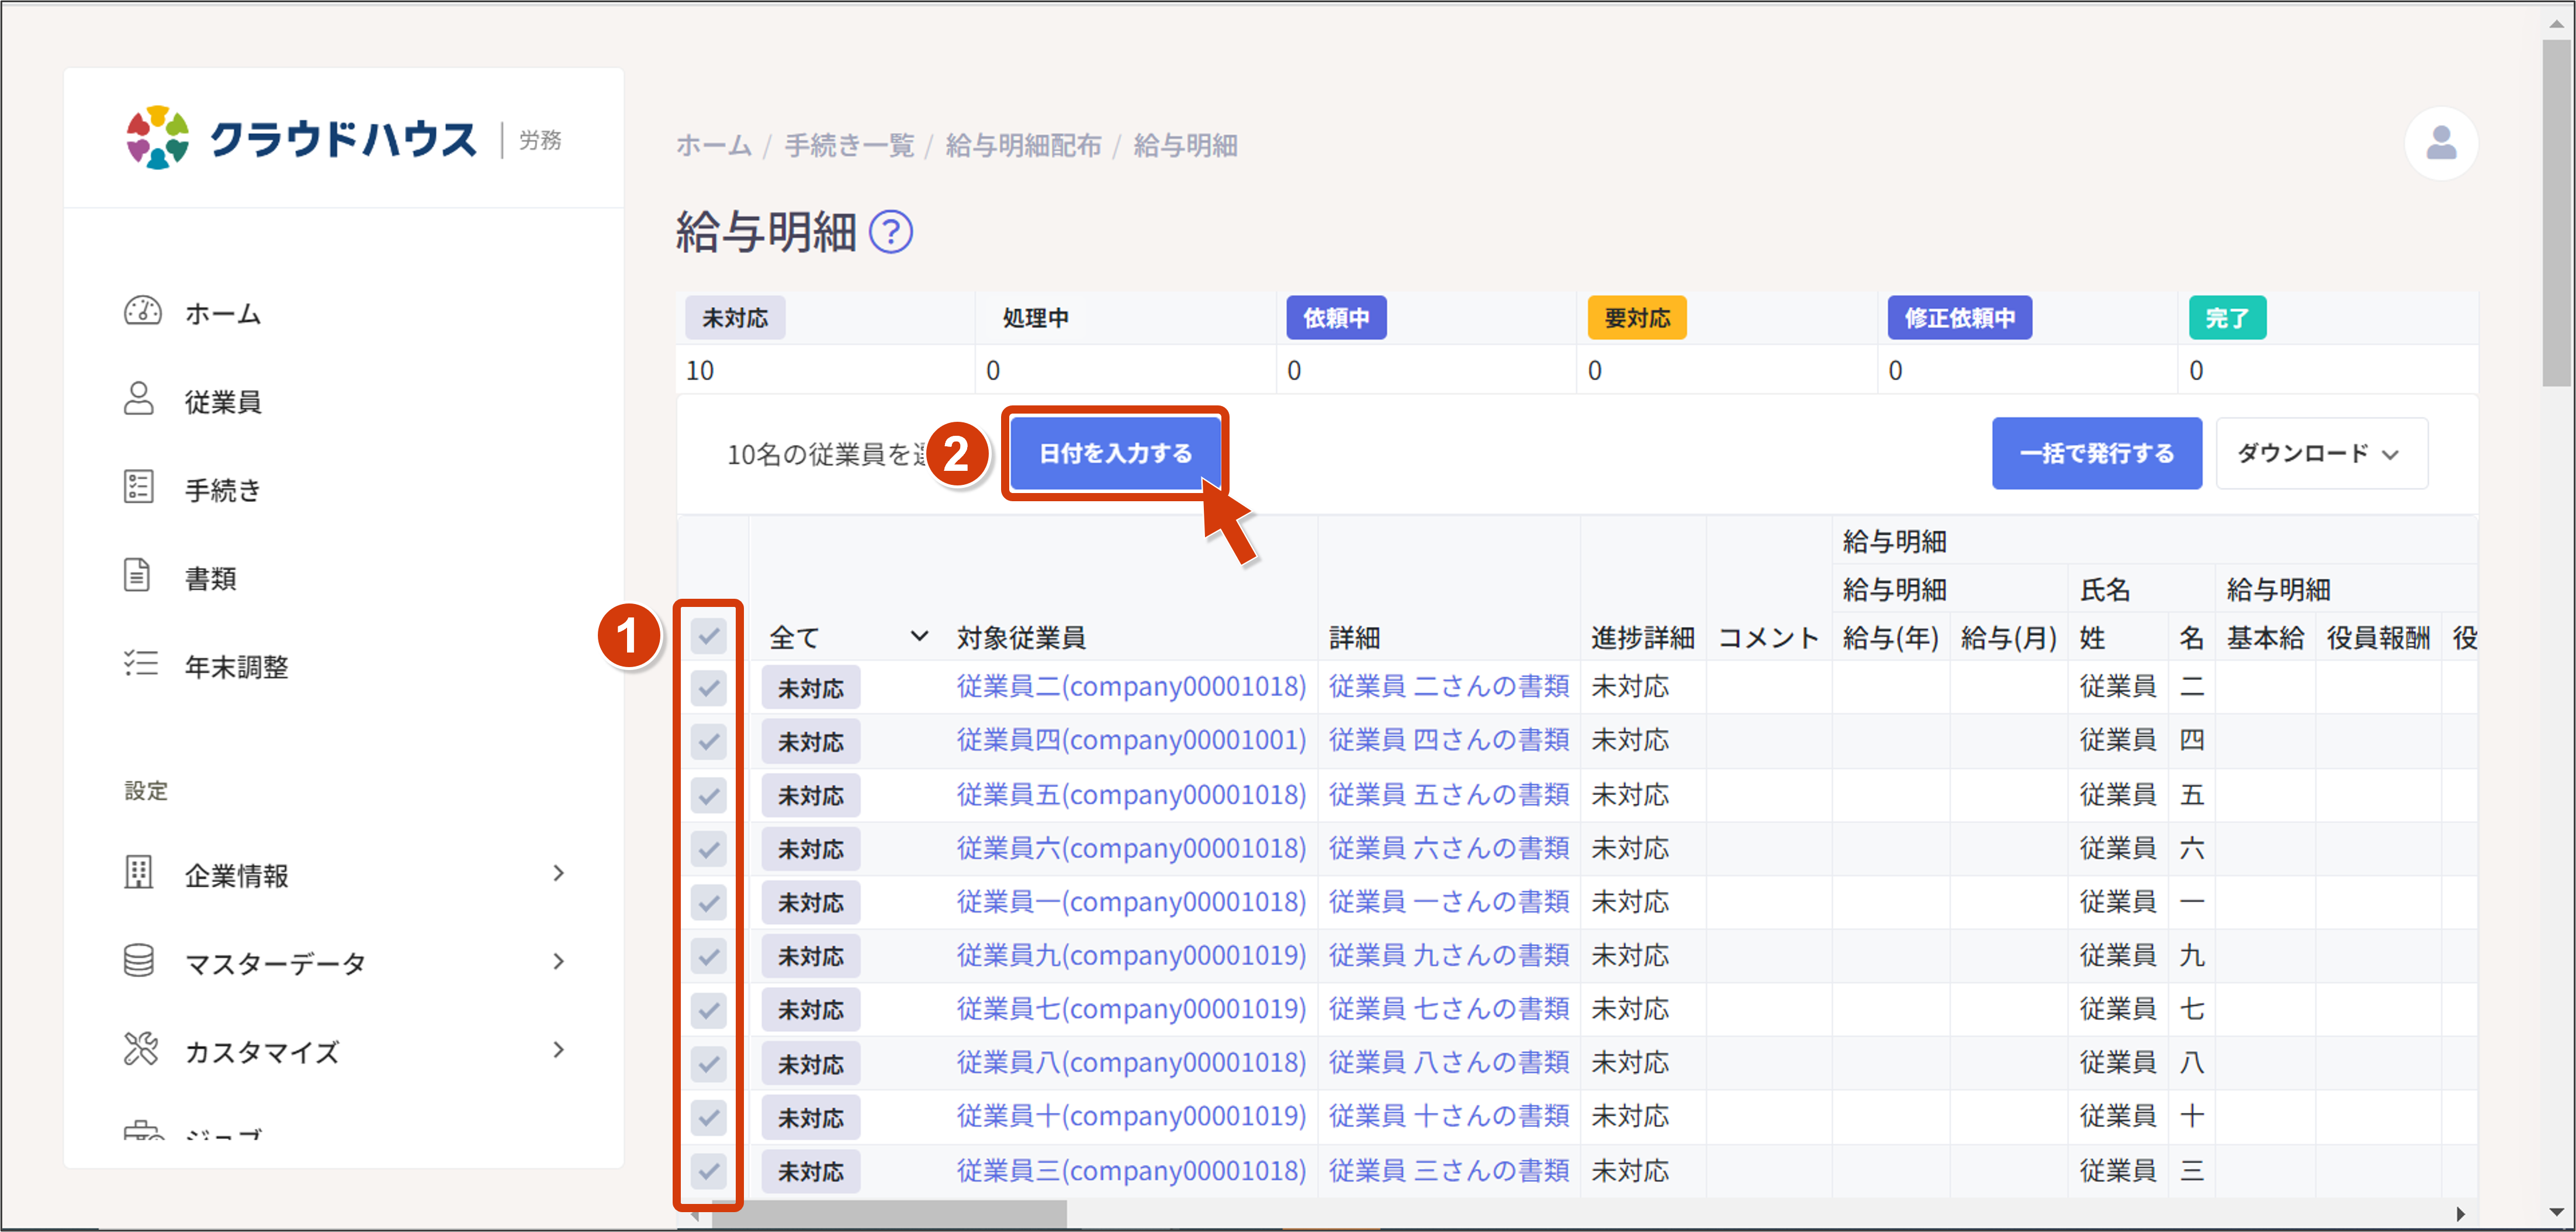Open the 従業員 section via its person icon
Screen dimensions: 2576x1232
pos(140,400)
